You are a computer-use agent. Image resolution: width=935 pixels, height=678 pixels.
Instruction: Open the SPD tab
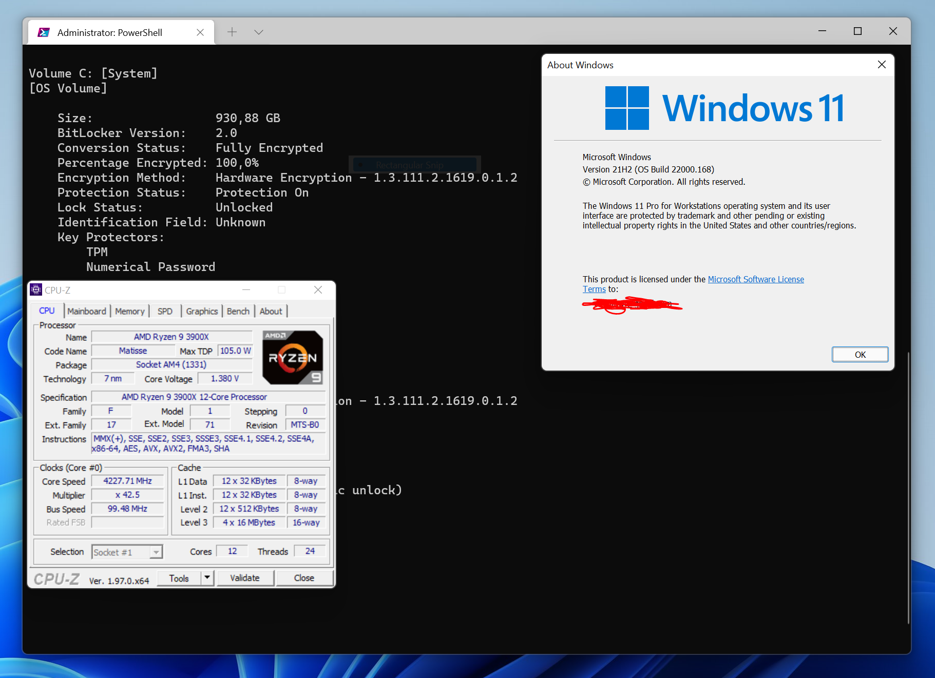(165, 311)
